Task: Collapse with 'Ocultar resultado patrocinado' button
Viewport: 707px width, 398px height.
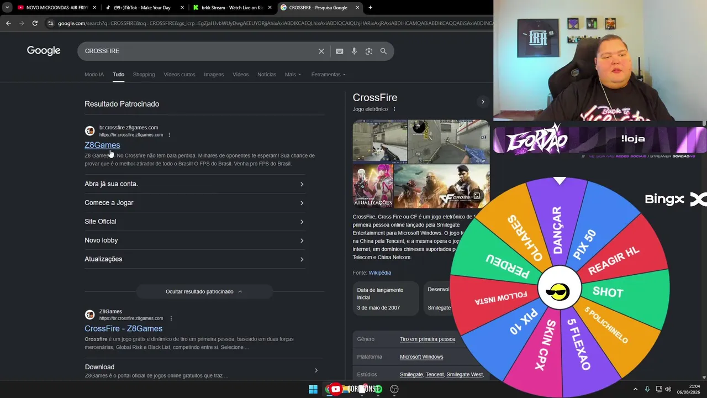Action: click(204, 291)
